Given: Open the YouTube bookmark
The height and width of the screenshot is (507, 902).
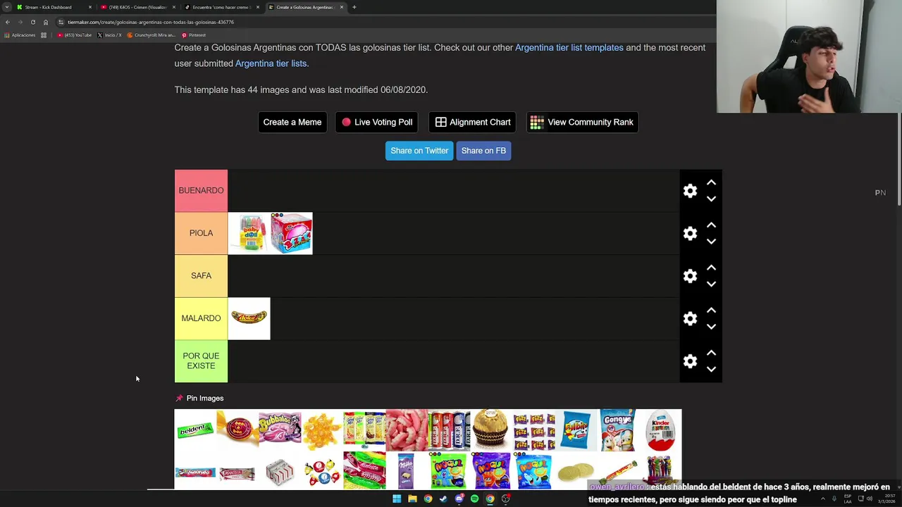Looking at the screenshot, I should 75,35.
